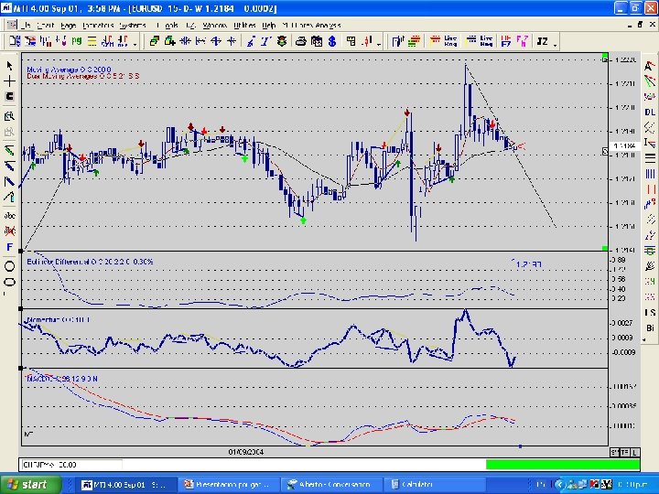The height and width of the screenshot is (494, 659).
Task: Open the Chart menu
Action: click(46, 26)
